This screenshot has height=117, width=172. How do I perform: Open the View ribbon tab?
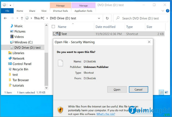(44, 11)
